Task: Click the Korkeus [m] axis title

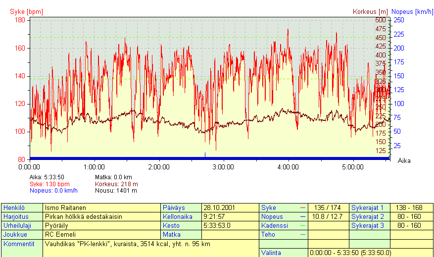Action: (x=370, y=11)
